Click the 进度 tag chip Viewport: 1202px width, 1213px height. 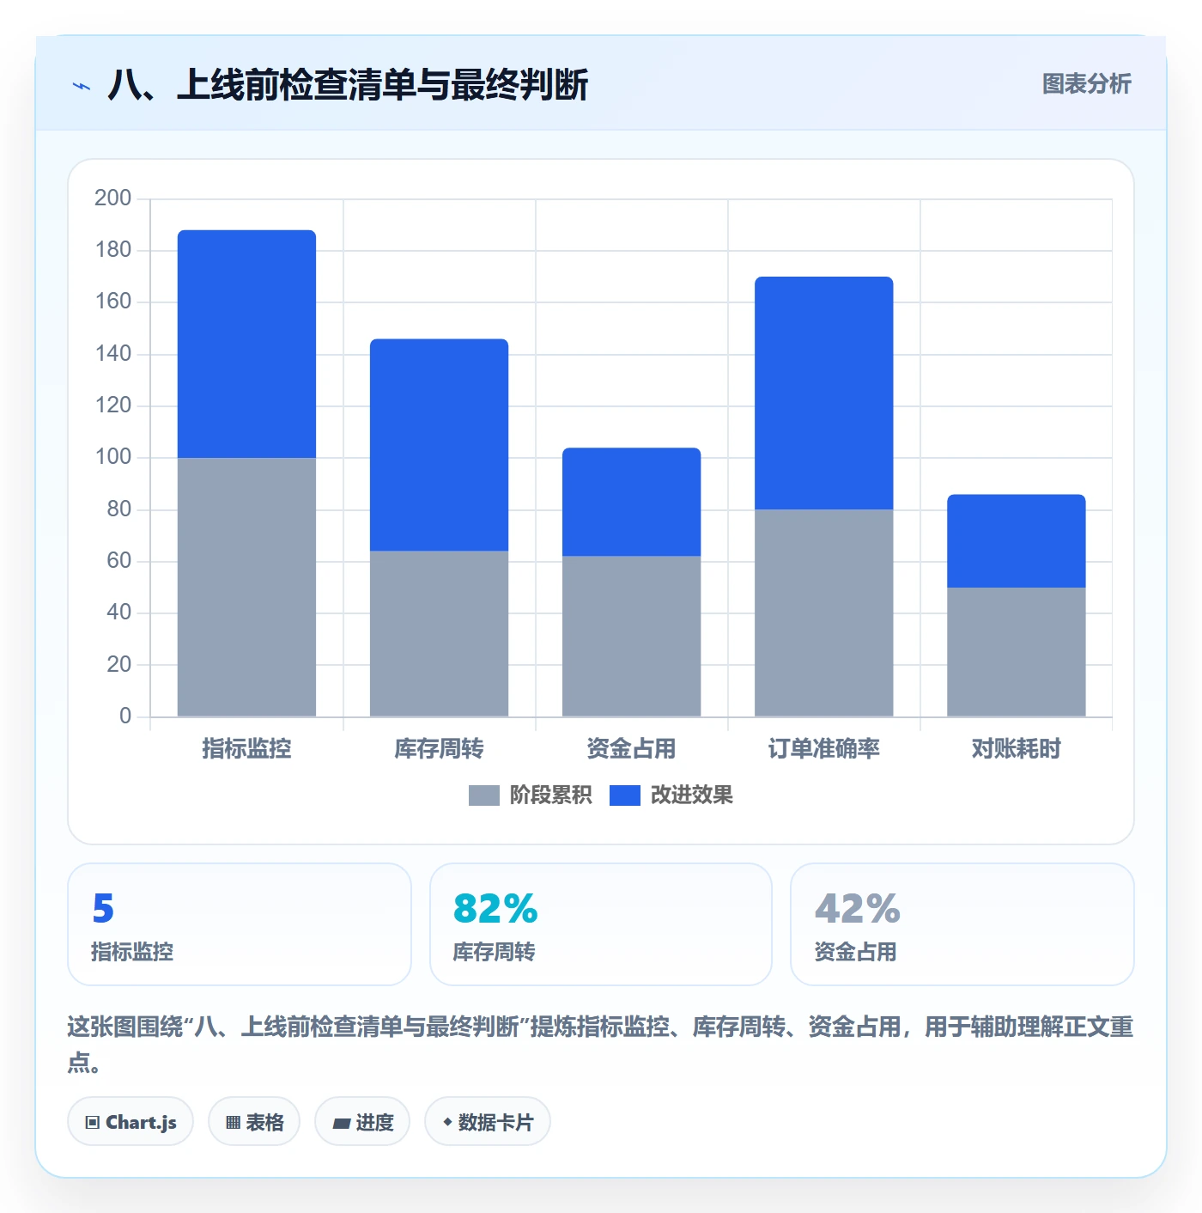pyautogui.click(x=362, y=1121)
